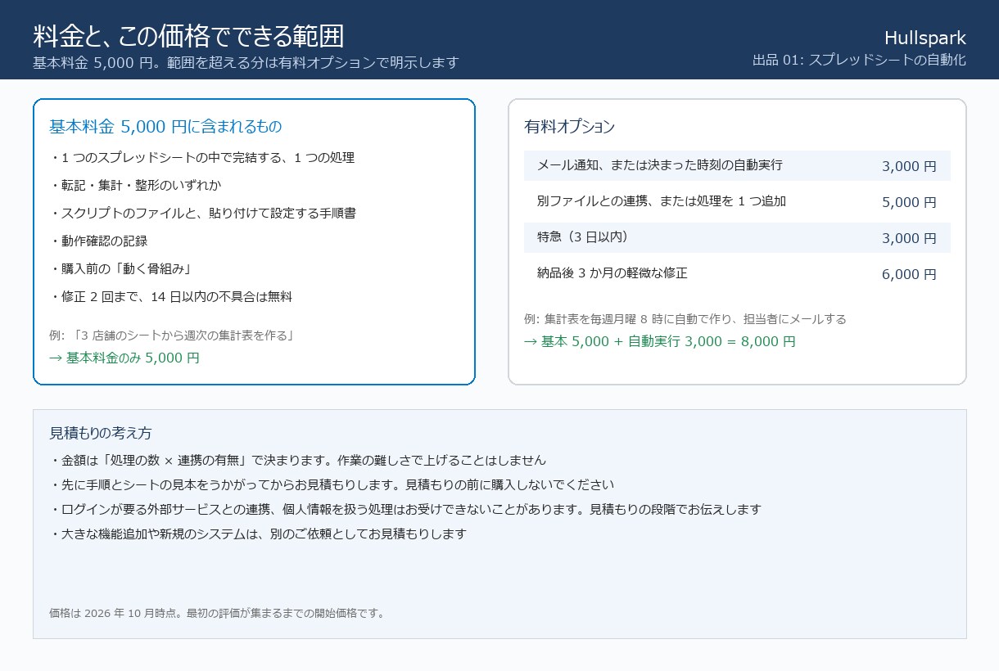Click the bullet 金額は「処理の数 × 連携の有無」で決まります
The width and height of the screenshot is (999, 671).
click(297, 460)
